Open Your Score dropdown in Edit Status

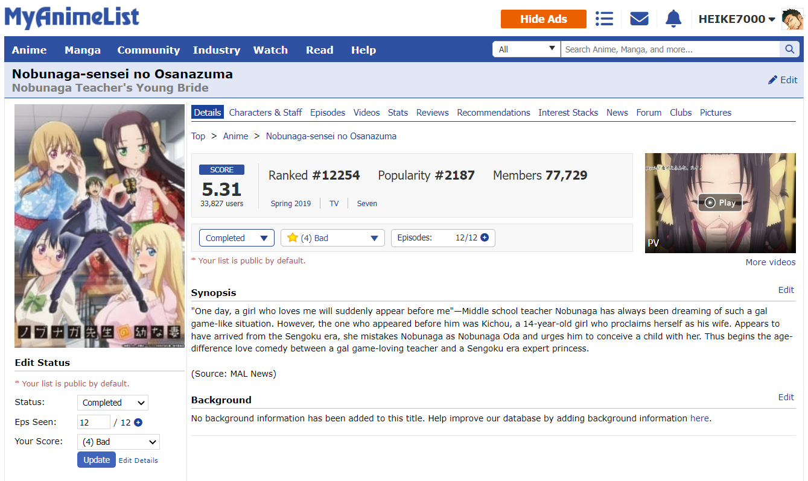(118, 442)
